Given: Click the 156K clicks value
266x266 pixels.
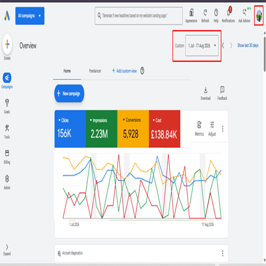Looking at the screenshot, I should click(x=64, y=134).
